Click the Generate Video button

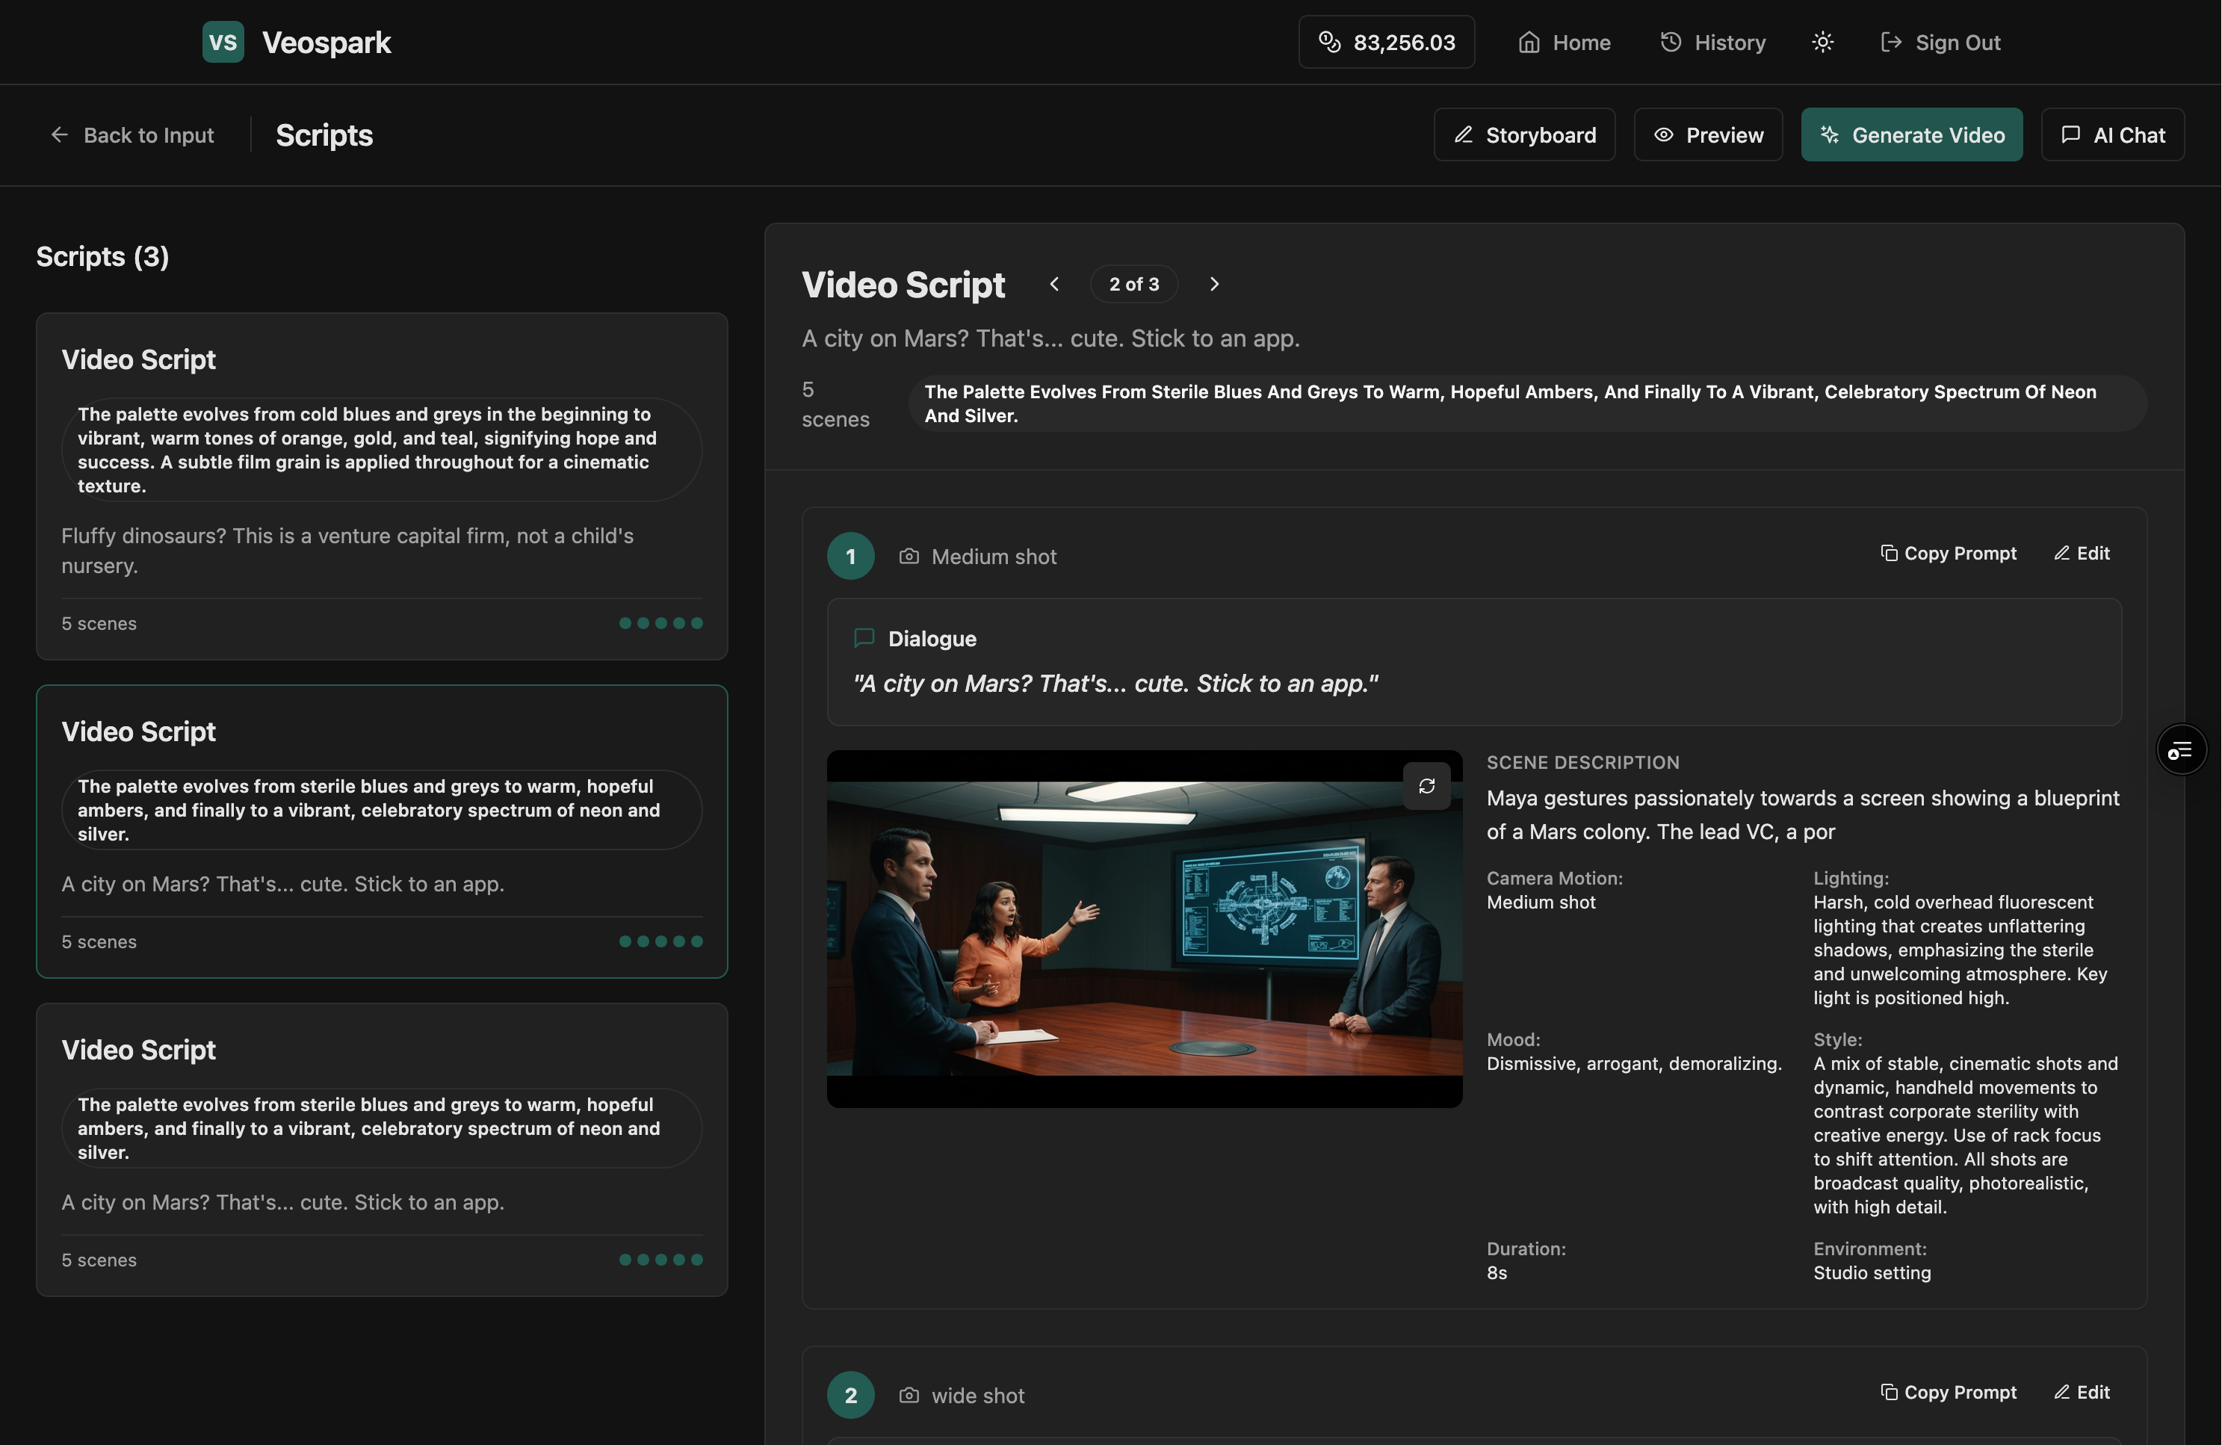(1912, 135)
